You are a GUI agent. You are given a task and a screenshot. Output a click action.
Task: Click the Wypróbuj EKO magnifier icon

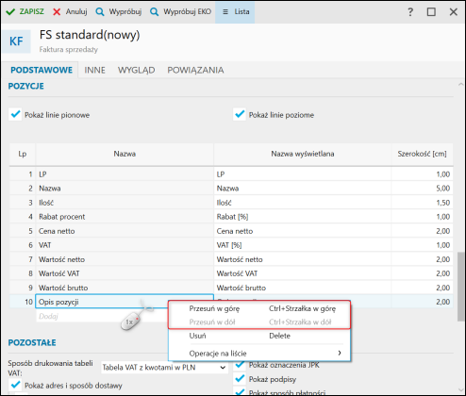click(x=154, y=12)
